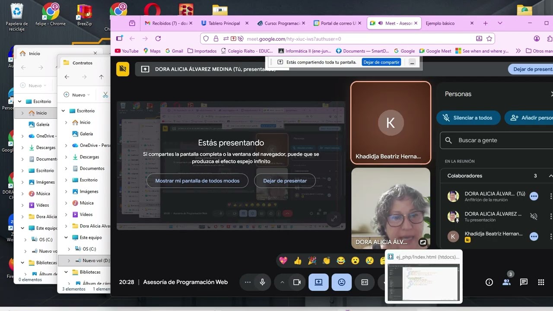Send the sparkling heart reaction
553x311 pixels.
point(283,260)
